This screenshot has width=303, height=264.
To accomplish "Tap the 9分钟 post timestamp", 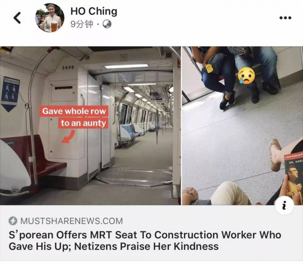I will coord(82,24).
